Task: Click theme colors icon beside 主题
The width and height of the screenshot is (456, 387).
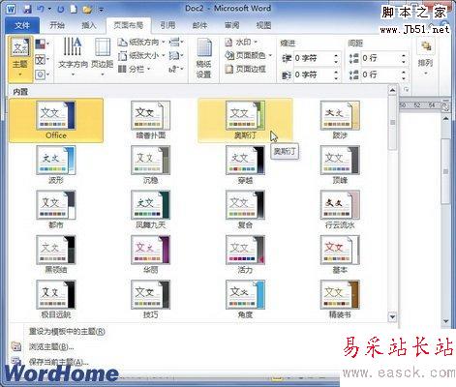Action: 42,44
